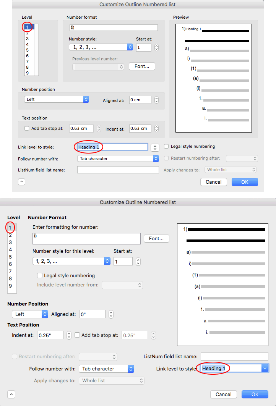Collapse upper dialog with the chevron button
The width and height of the screenshot is (276, 406).
point(21,182)
